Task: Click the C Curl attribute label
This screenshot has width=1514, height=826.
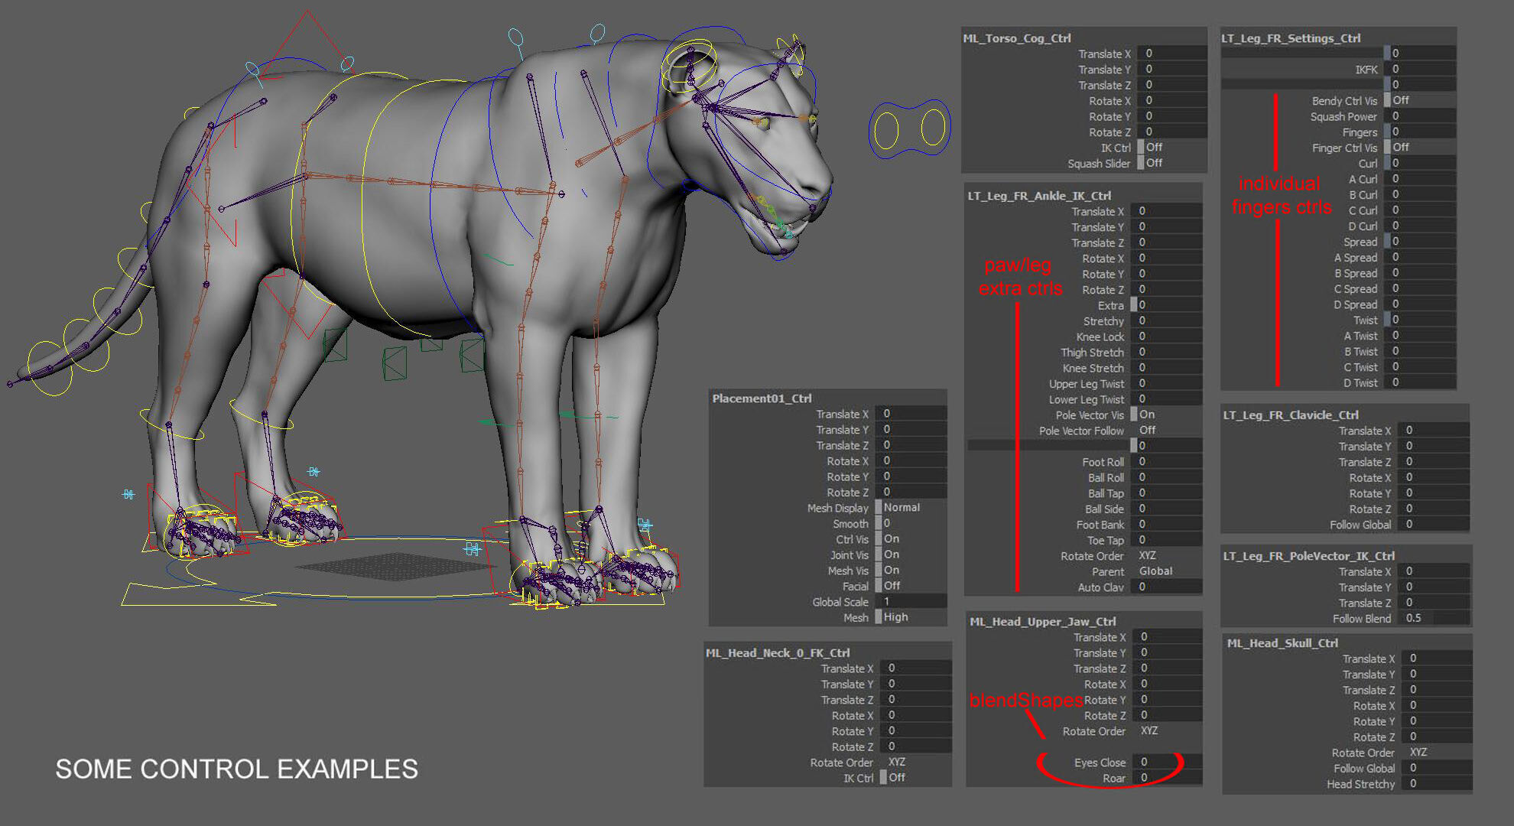Action: click(1363, 210)
